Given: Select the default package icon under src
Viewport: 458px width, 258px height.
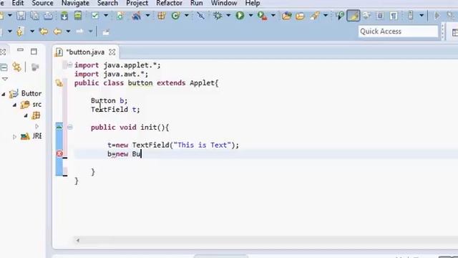Looking at the screenshot, I should coord(36,115).
